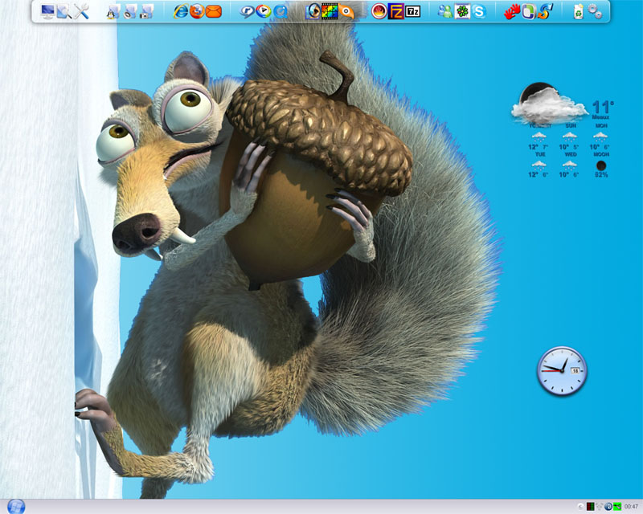Image resolution: width=643 pixels, height=514 pixels.
Task: Launch Windows Media Player from the dock
Action: pos(264,11)
